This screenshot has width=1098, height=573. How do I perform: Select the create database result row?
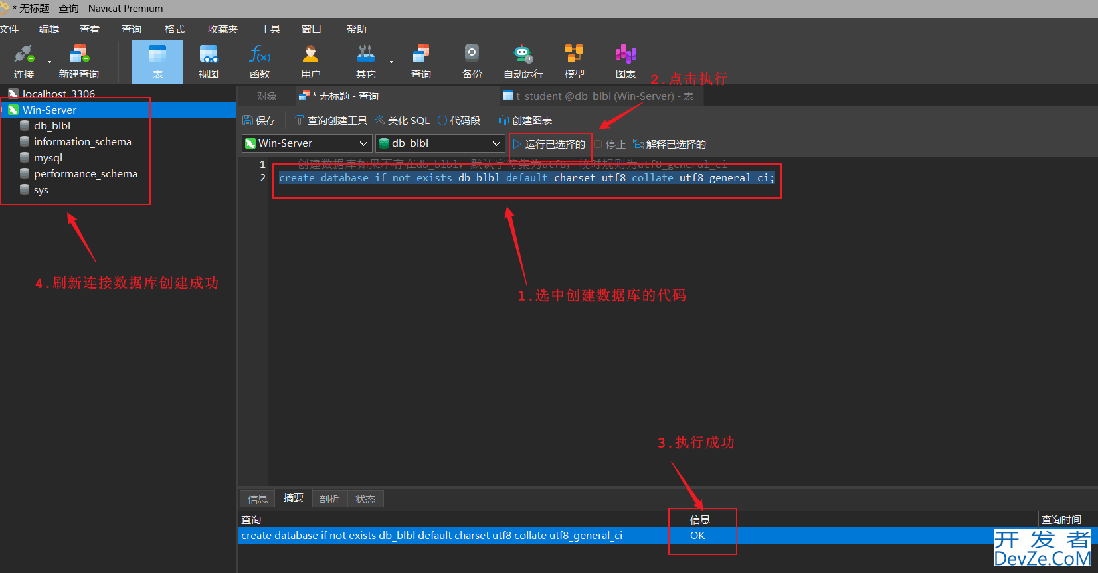(x=668, y=535)
